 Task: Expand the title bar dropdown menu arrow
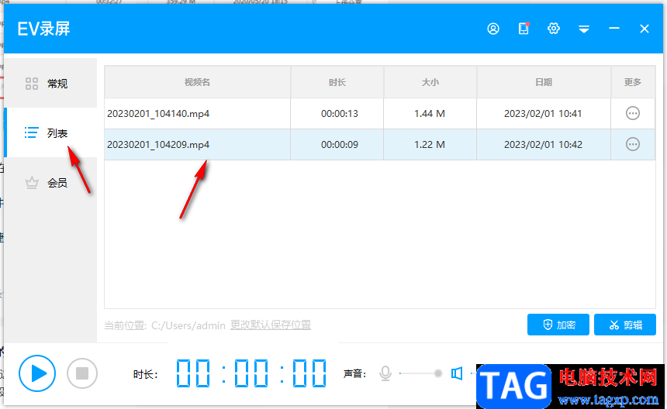(x=583, y=29)
